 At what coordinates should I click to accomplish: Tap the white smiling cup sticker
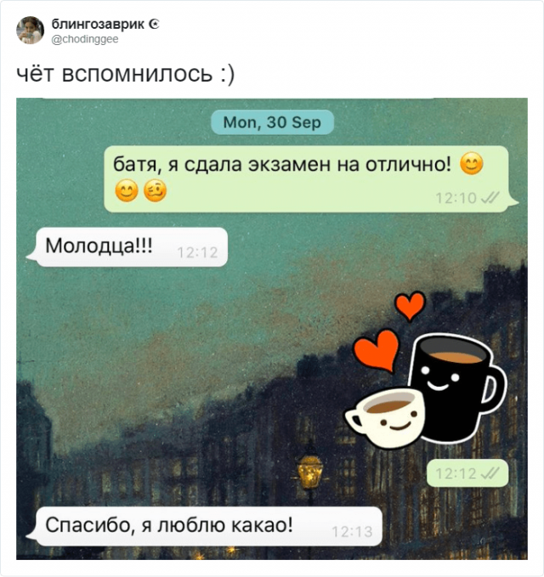[385, 416]
